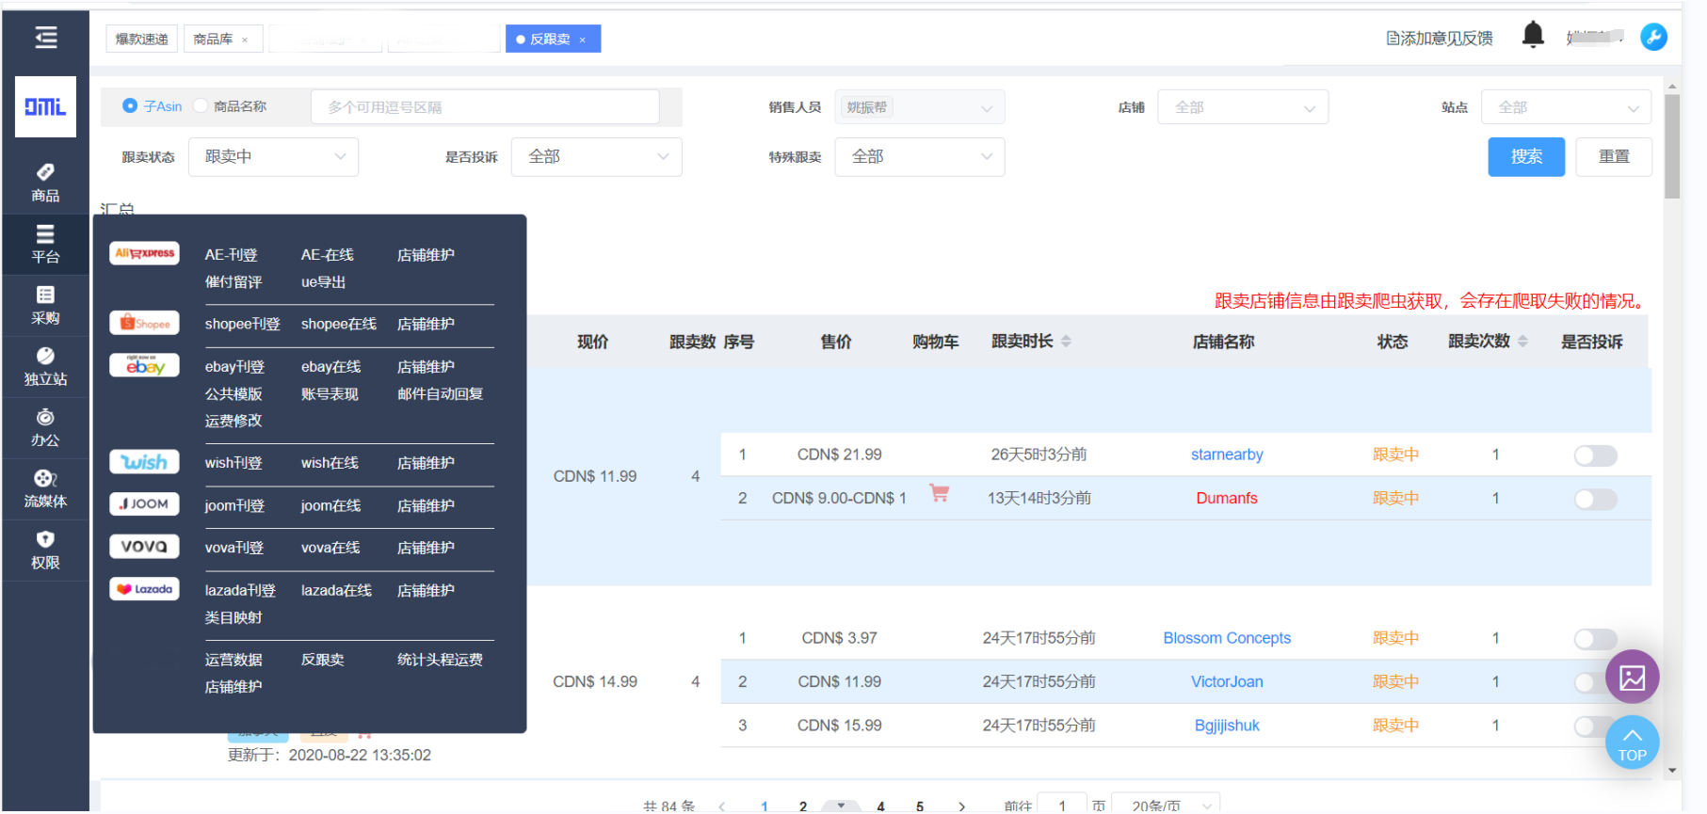
Task: Click the Asin search input field
Action: point(484,107)
